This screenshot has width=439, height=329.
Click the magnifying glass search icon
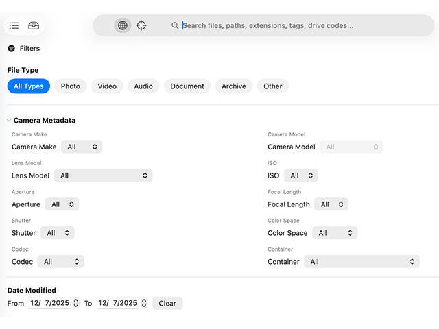[175, 25]
